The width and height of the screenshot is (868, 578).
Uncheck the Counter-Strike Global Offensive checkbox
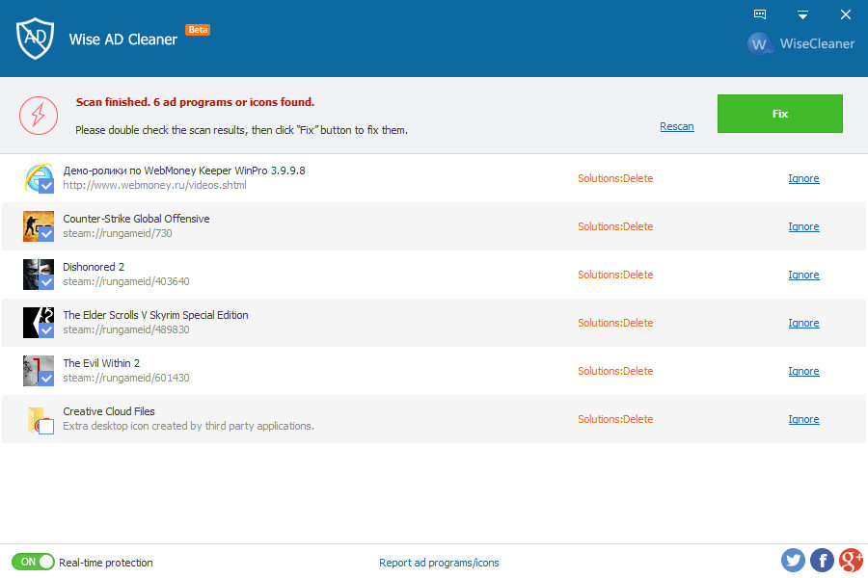(47, 234)
